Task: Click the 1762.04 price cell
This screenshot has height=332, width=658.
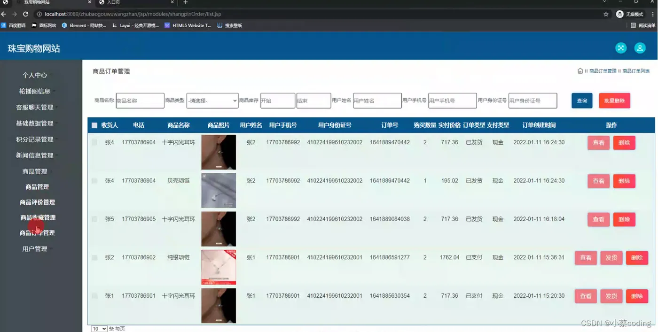Action: tap(449, 258)
